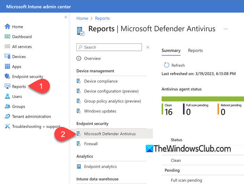The width and height of the screenshot is (244, 184).
Task: Open Apps from sidebar
Action: coord(17,67)
